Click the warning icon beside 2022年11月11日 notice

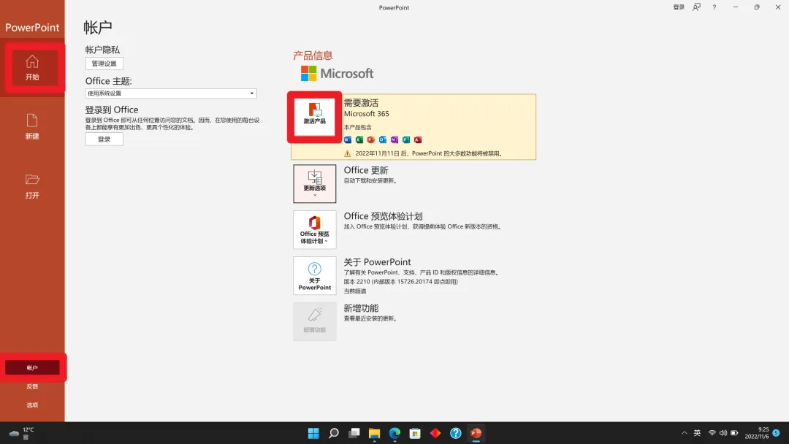(x=347, y=153)
